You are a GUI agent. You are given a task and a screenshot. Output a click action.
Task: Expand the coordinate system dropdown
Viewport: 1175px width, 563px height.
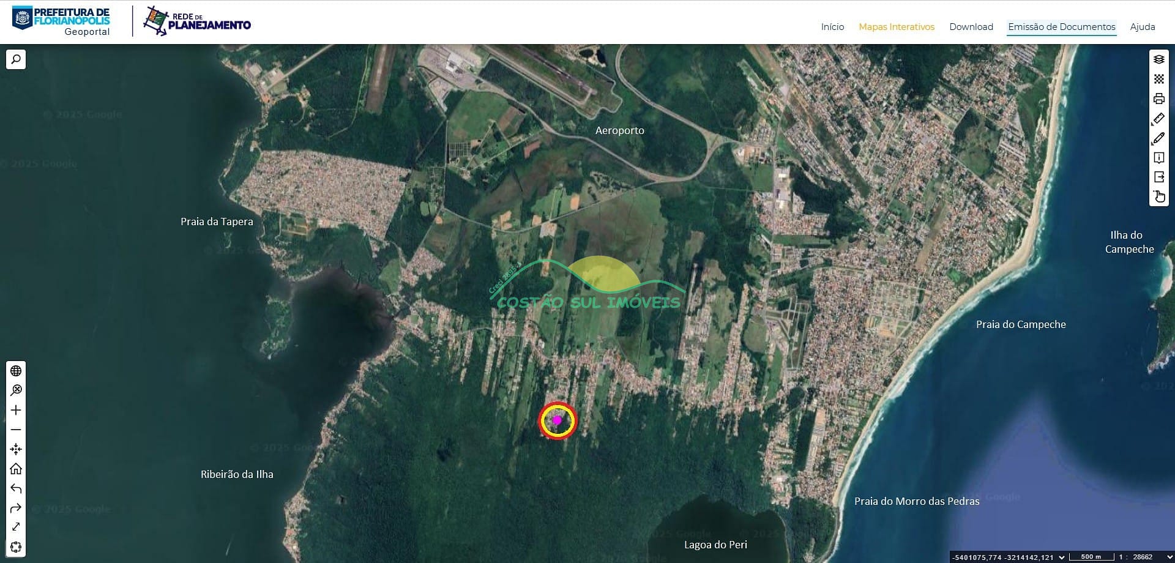(x=1062, y=557)
